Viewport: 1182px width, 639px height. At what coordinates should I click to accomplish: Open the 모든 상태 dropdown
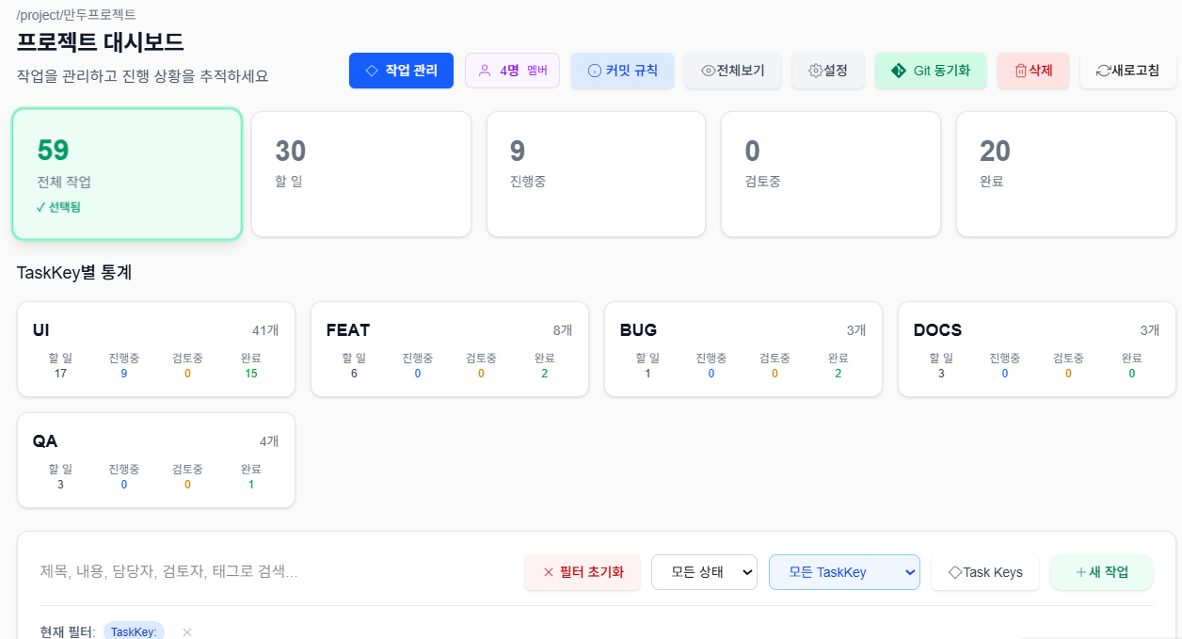coord(704,572)
